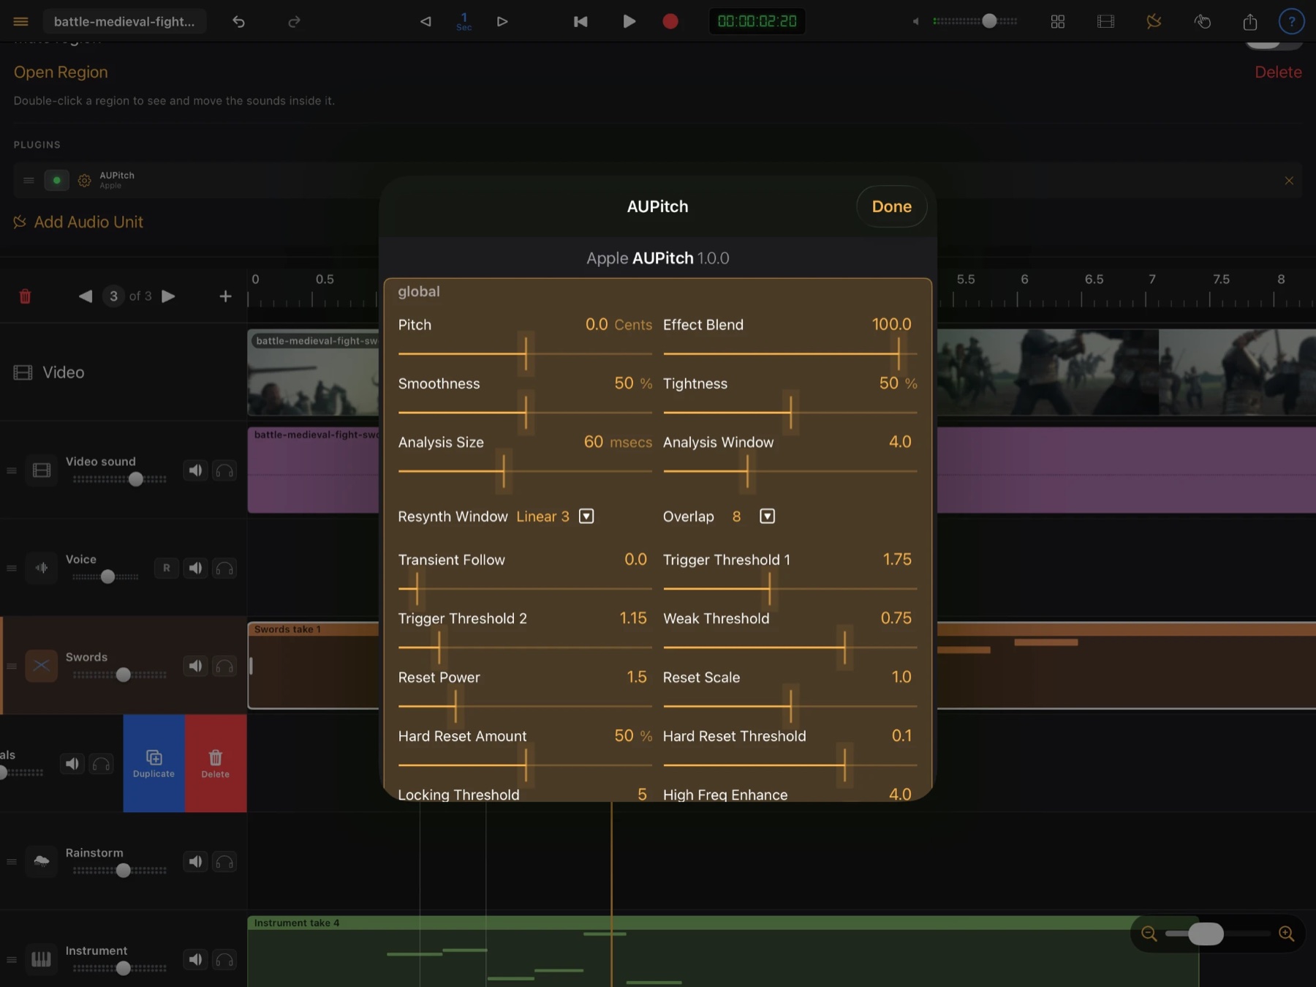Go to the previous take arrow
Image resolution: width=1316 pixels, height=987 pixels.
pos(86,296)
